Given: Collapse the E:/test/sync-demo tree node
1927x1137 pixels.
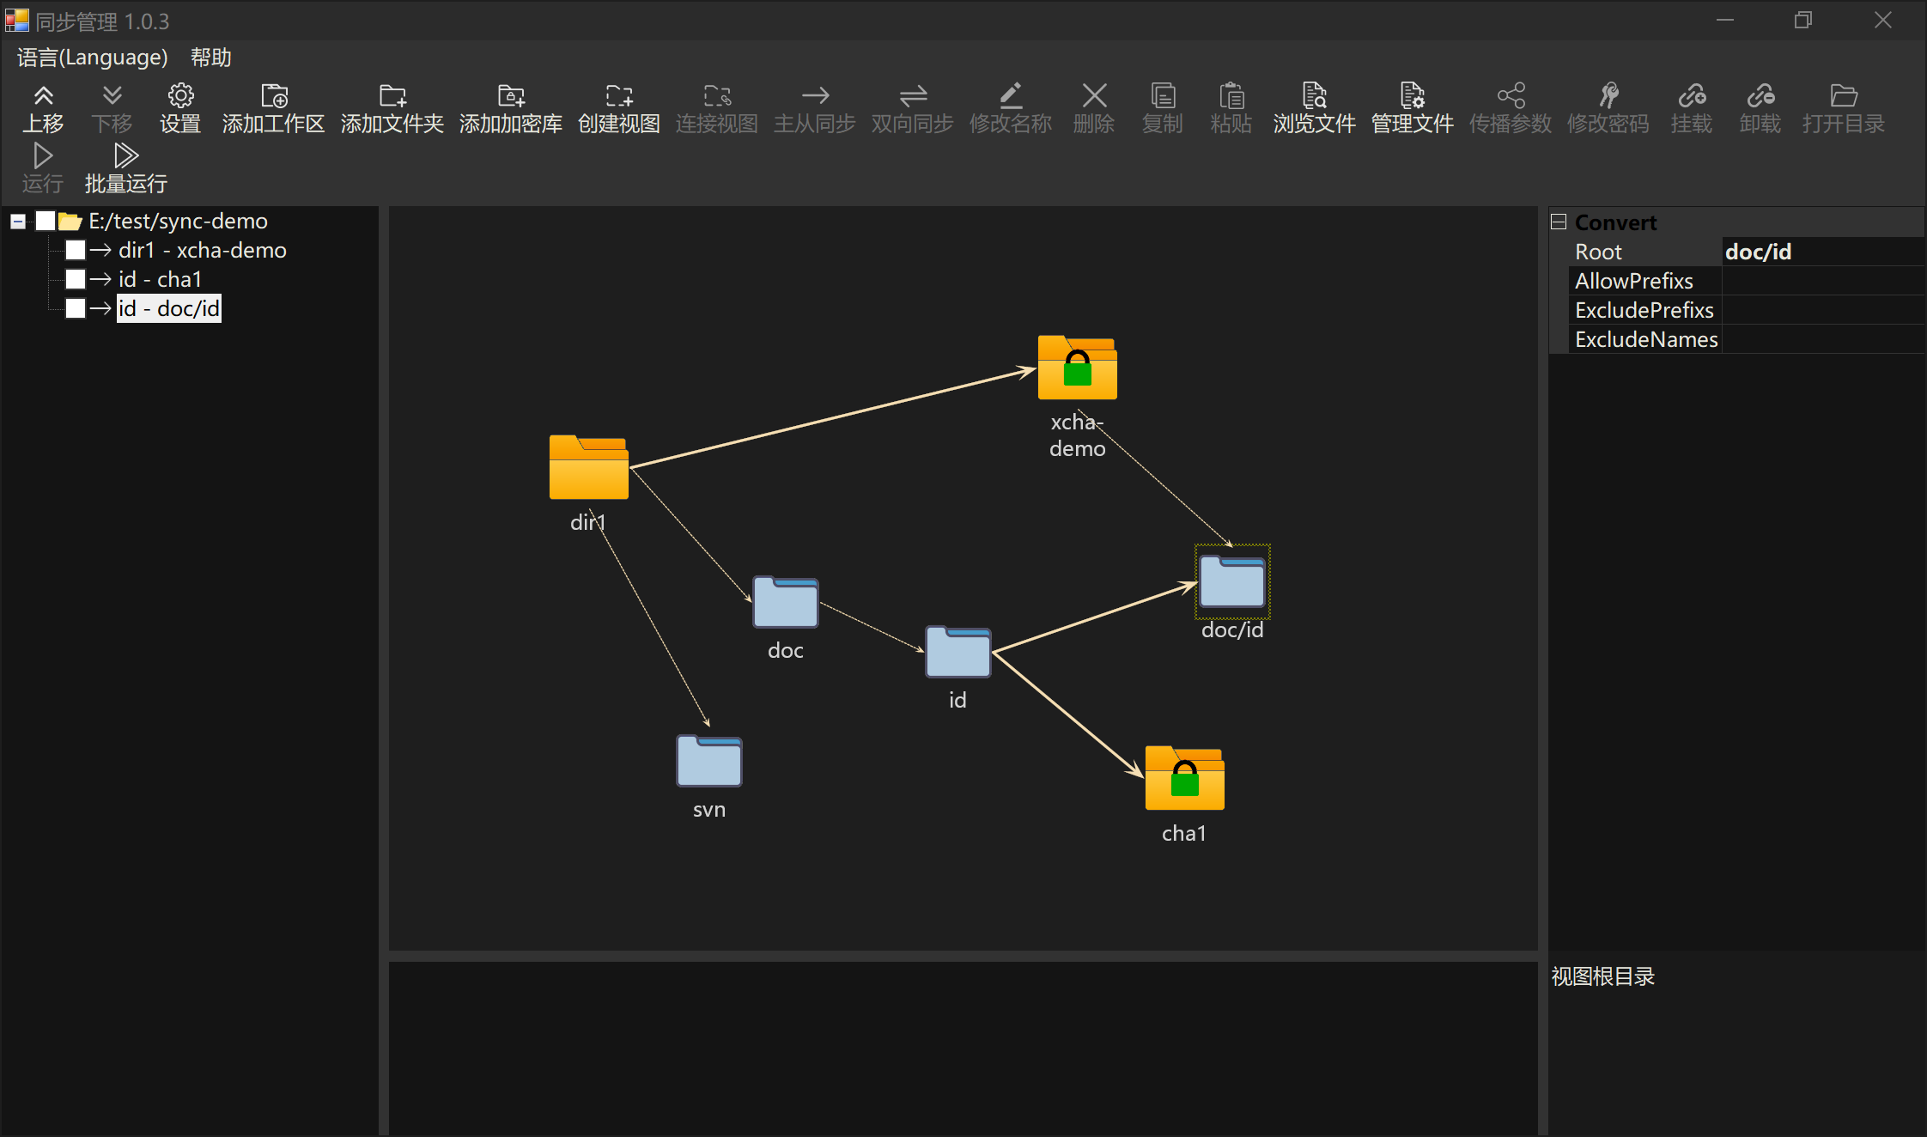Looking at the screenshot, I should [17, 222].
